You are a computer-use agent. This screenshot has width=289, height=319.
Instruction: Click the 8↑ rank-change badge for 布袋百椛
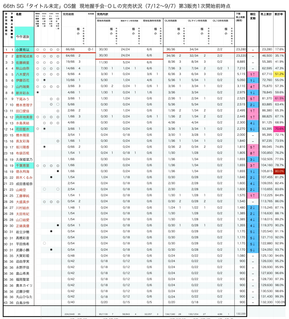(x=253, y=153)
